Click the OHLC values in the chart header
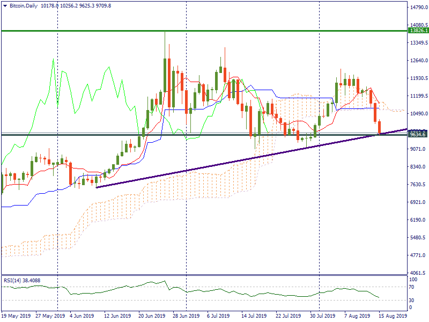This screenshot has height=322, width=429. tap(76, 5)
